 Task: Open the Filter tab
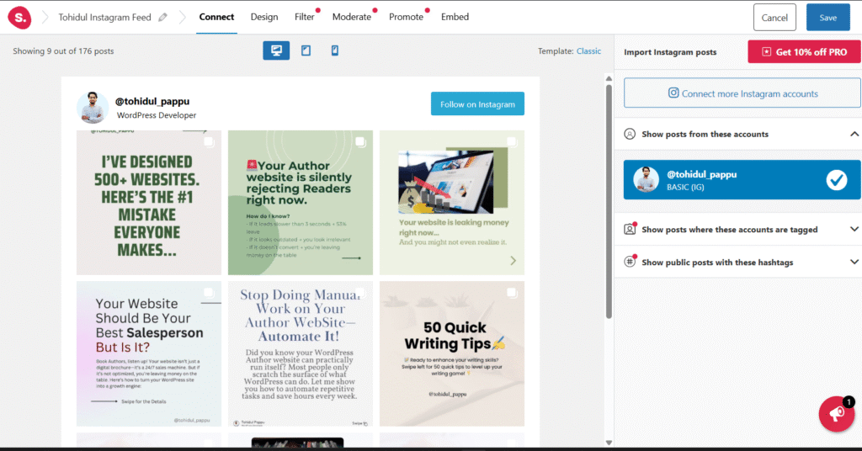pyautogui.click(x=305, y=17)
